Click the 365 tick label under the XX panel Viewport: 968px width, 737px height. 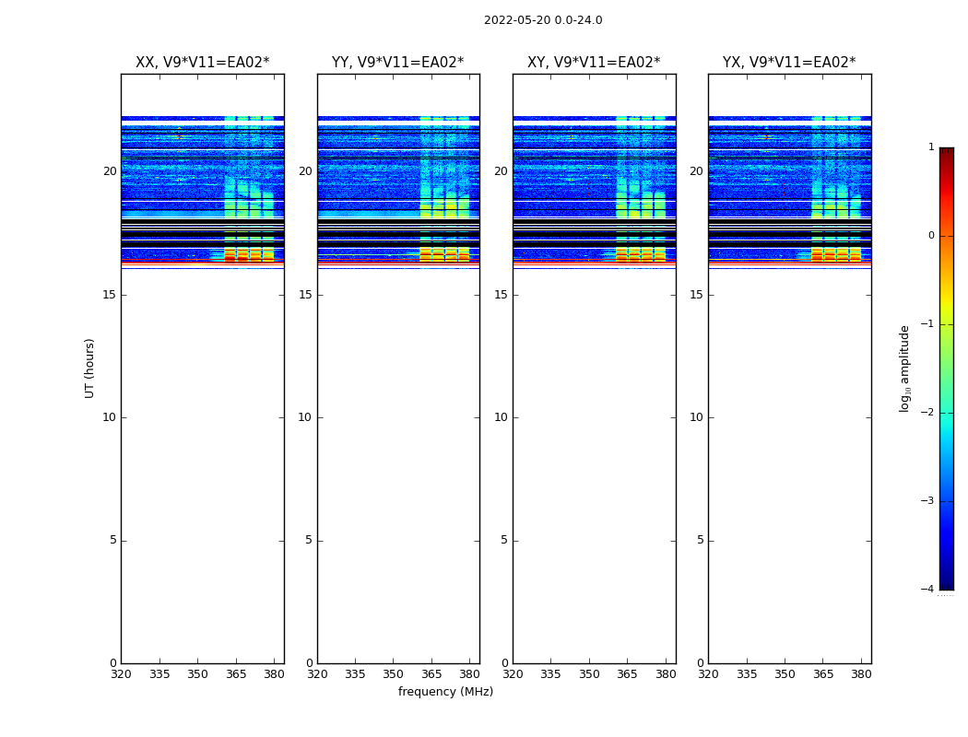[x=236, y=674]
